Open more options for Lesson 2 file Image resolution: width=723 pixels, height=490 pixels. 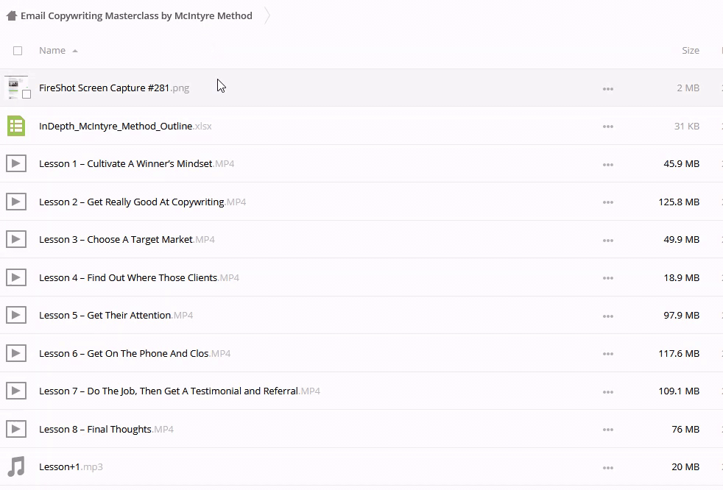point(607,202)
